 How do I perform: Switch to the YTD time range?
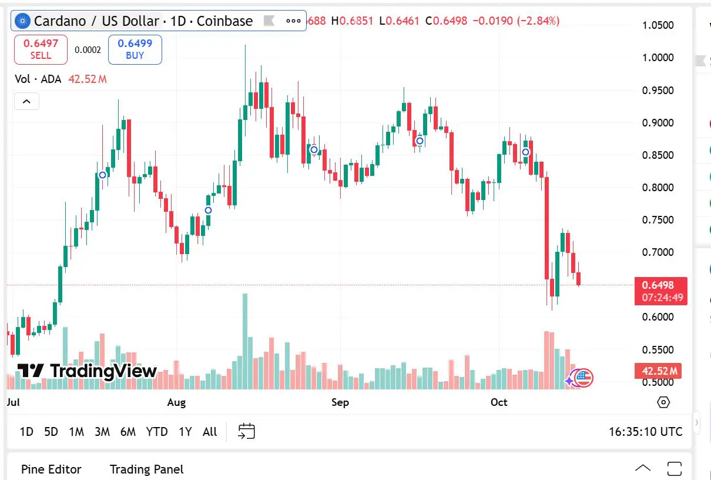tap(157, 432)
